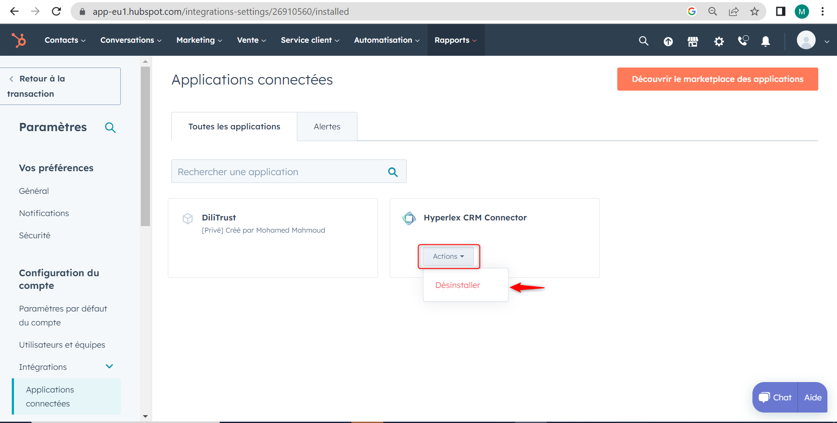Open Général preferences
Viewport: 837px width, 423px height.
pyautogui.click(x=34, y=191)
